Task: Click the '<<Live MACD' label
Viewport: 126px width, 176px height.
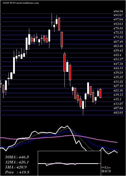Action: (106, 169)
